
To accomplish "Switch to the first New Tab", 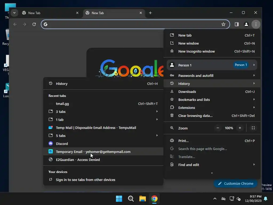I will click(50, 13).
